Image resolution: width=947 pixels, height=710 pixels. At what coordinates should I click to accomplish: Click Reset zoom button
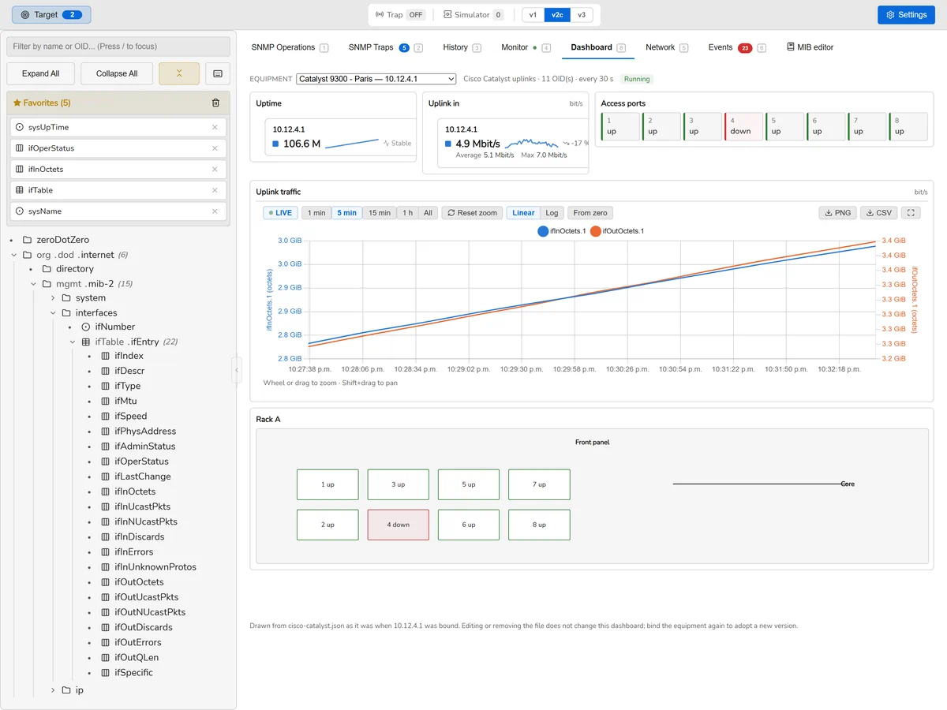472,213
